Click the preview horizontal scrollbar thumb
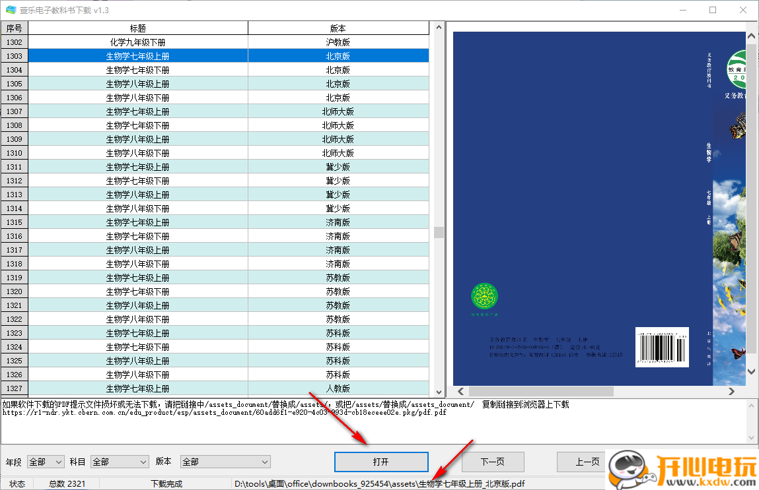This screenshot has height=490, width=759. point(541,391)
